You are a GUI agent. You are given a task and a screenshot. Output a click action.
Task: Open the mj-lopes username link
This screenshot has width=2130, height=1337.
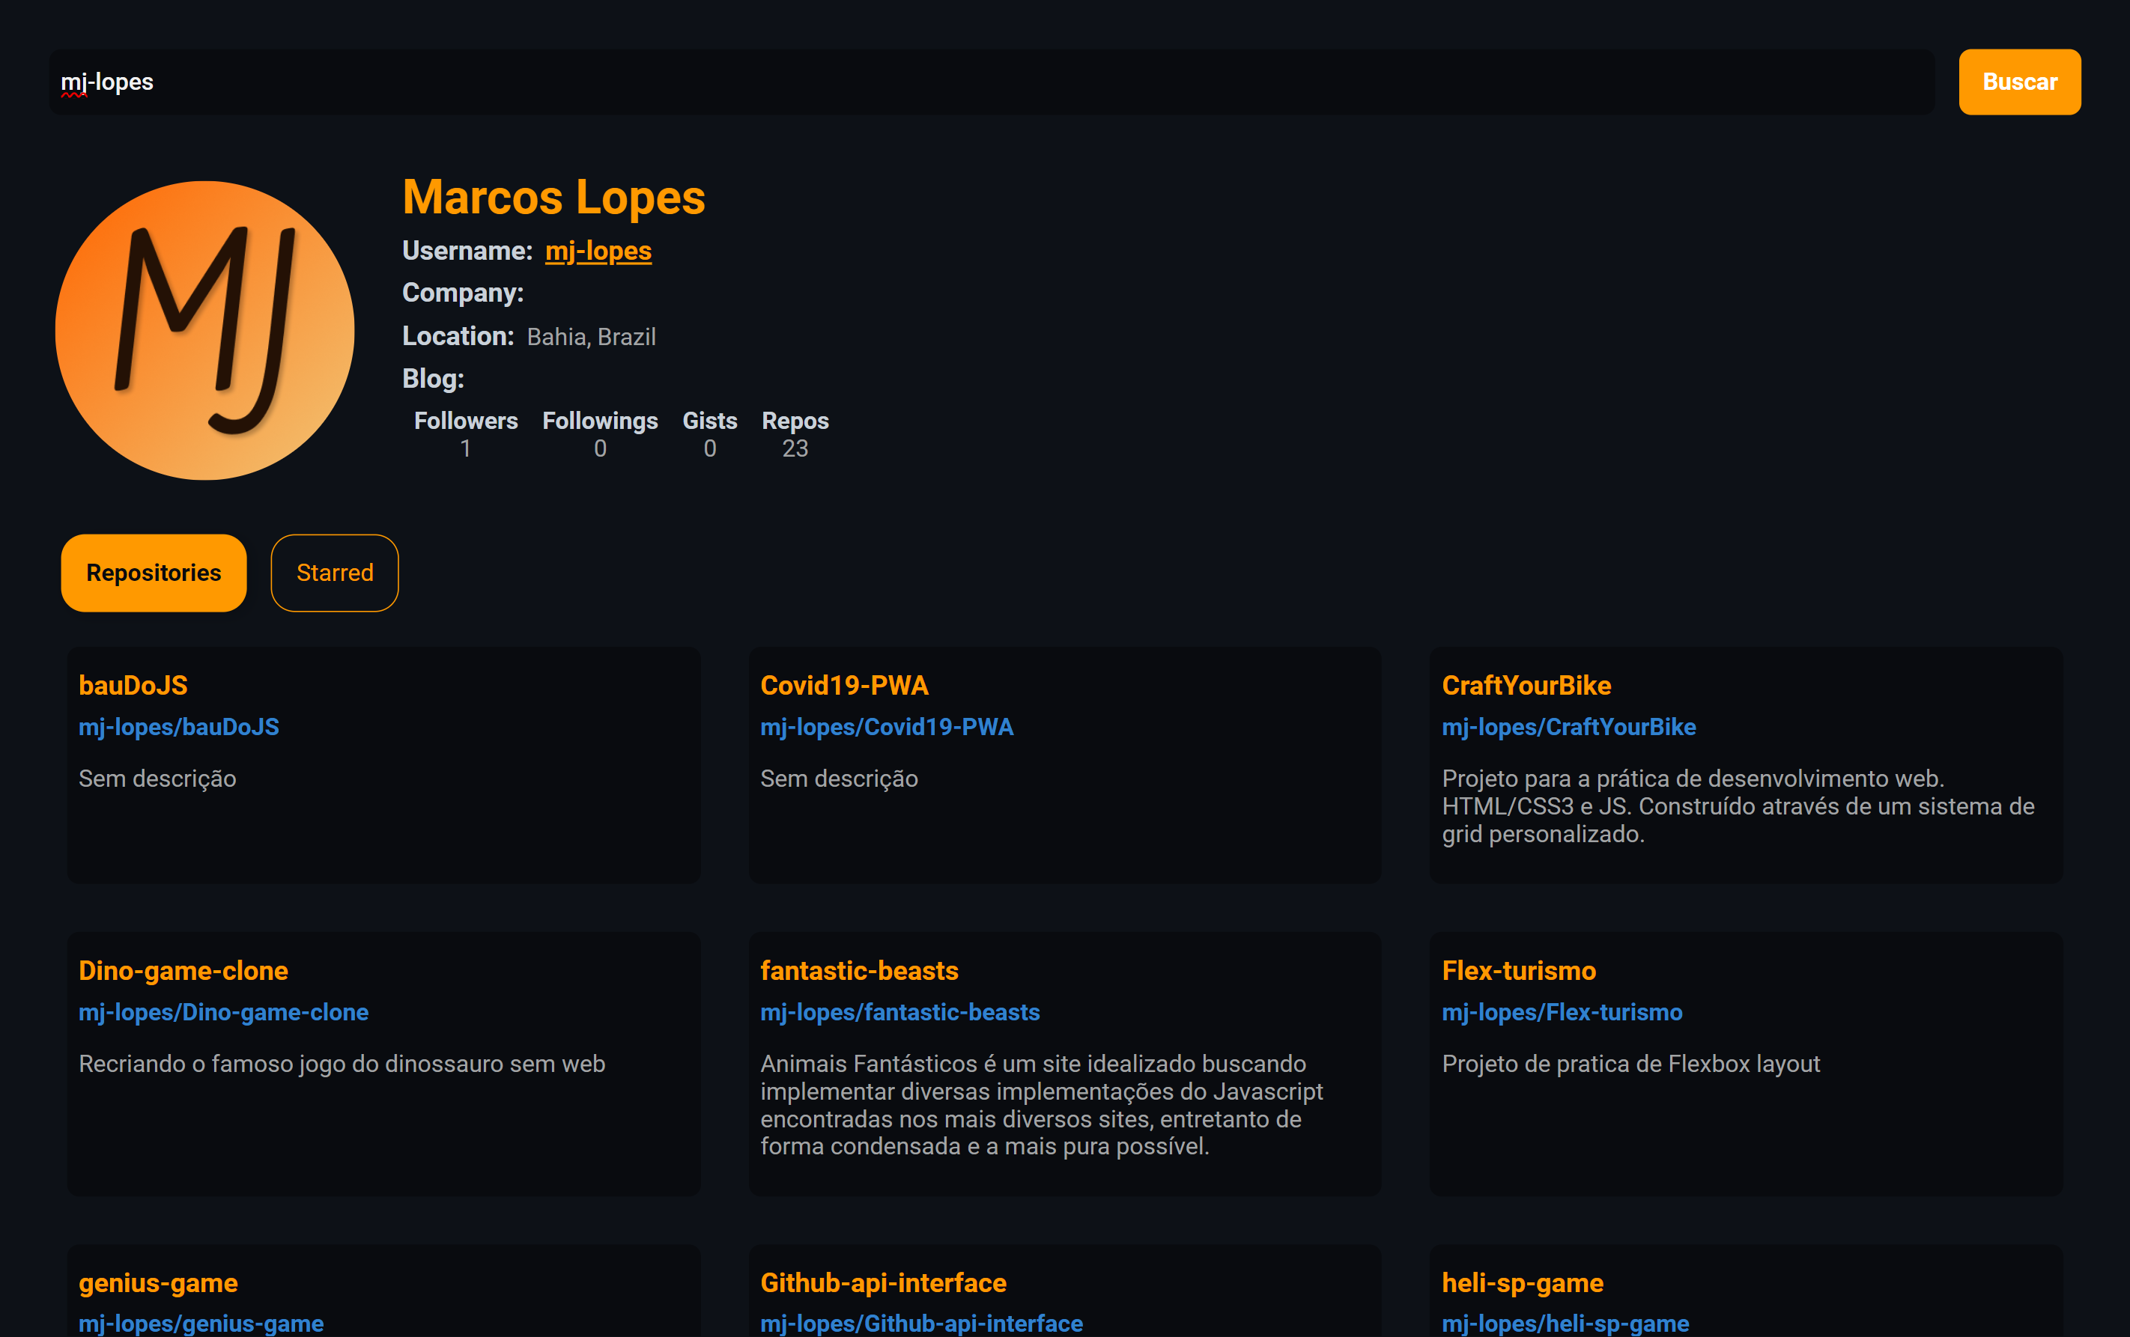pos(598,251)
